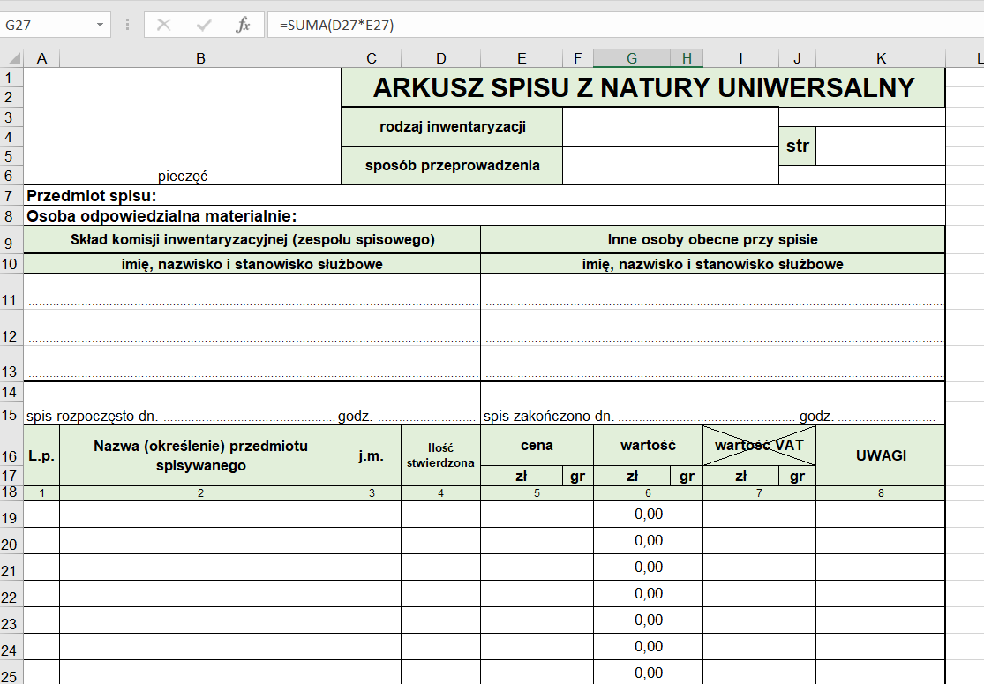Click 'Osoba odpowiedzialna materialnie:' cell
This screenshot has width=984, height=684.
(x=484, y=216)
